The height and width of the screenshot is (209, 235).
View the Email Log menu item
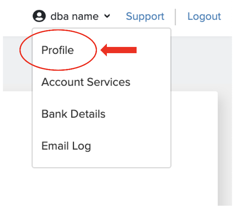(x=66, y=146)
